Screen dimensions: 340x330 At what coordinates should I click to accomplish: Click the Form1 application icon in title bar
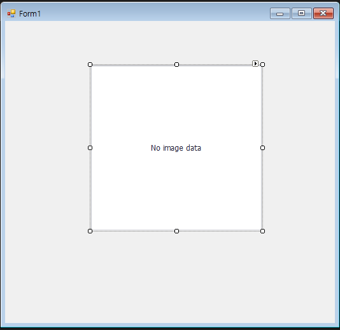[x=11, y=13]
